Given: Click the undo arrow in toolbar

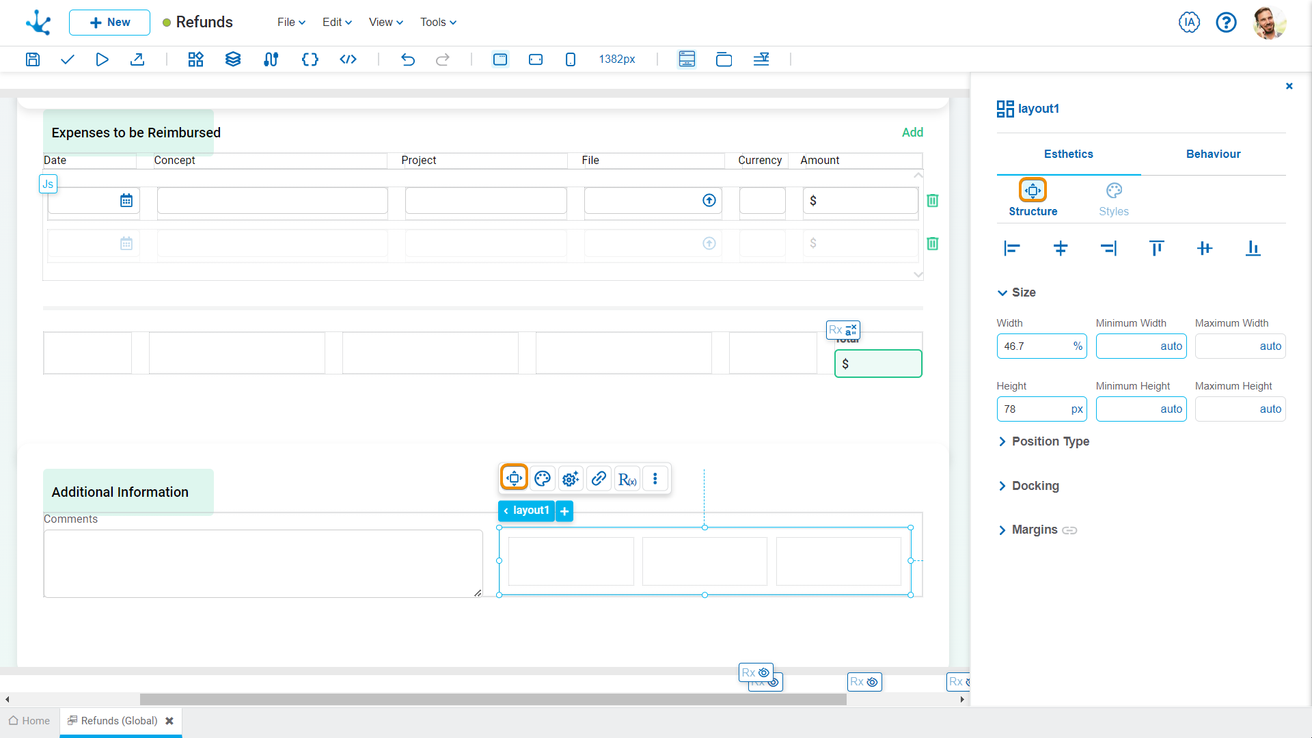Looking at the screenshot, I should 409,59.
